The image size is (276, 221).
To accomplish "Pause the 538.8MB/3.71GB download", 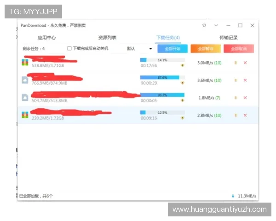I will [x=236, y=63].
